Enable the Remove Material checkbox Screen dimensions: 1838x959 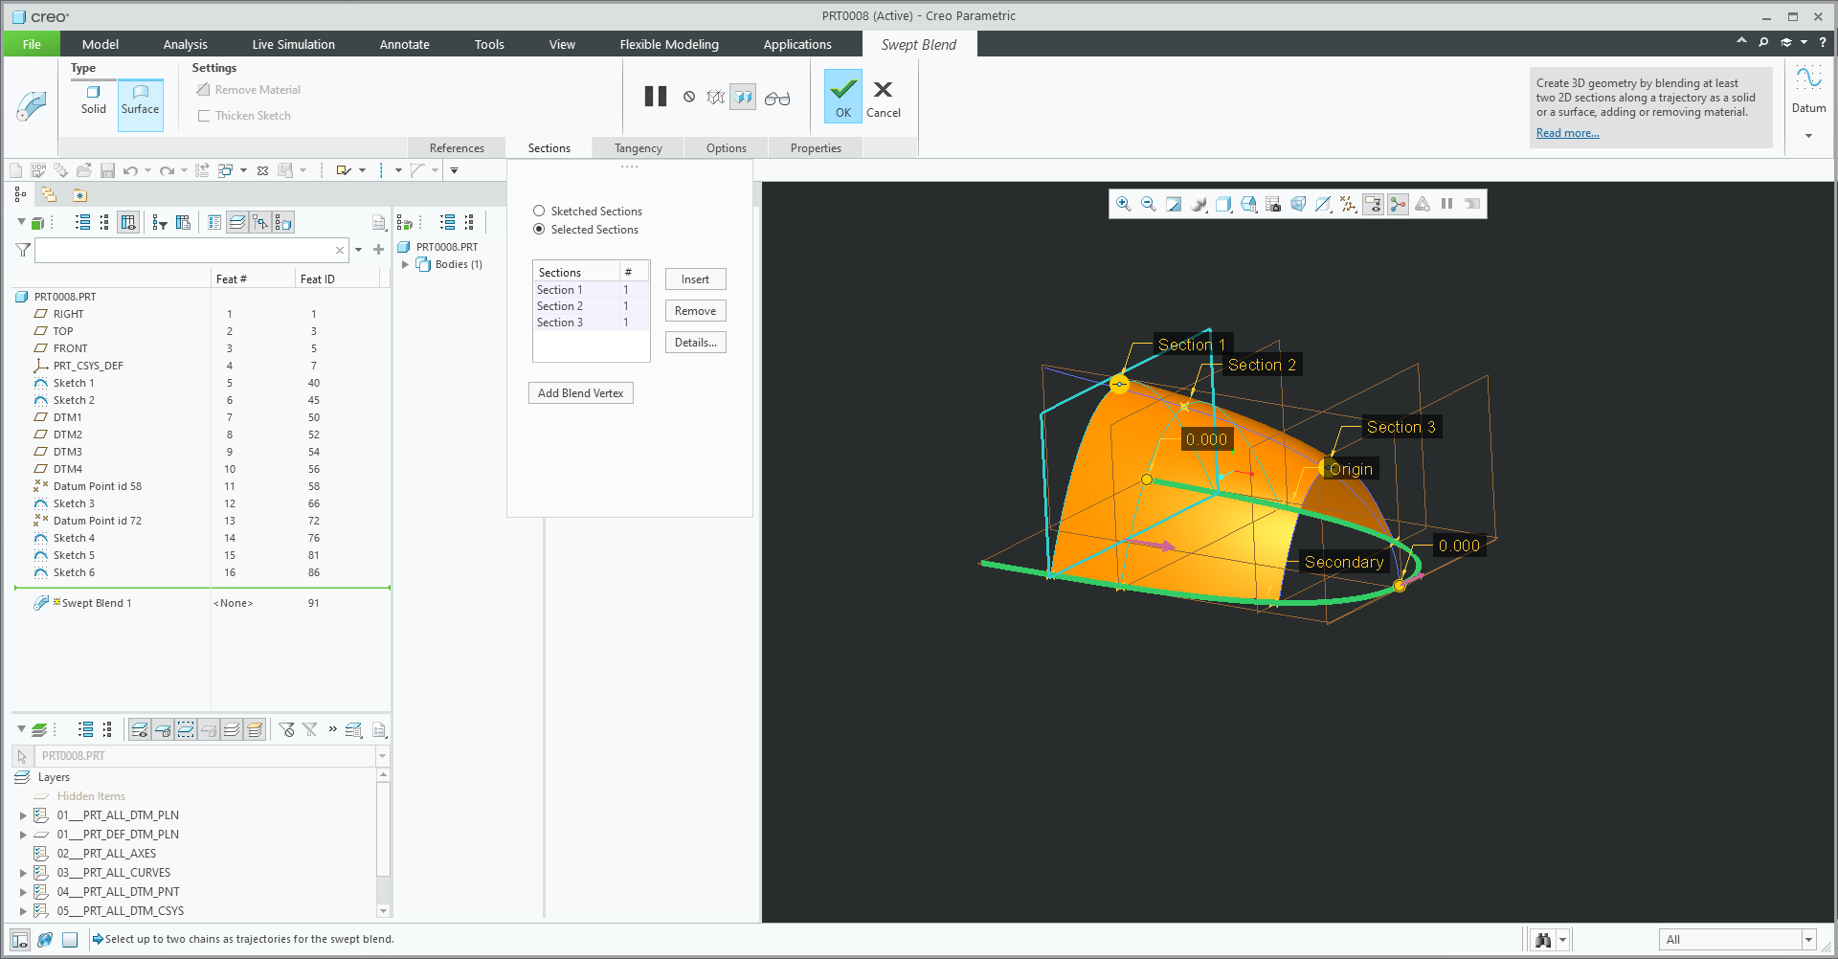204,89
